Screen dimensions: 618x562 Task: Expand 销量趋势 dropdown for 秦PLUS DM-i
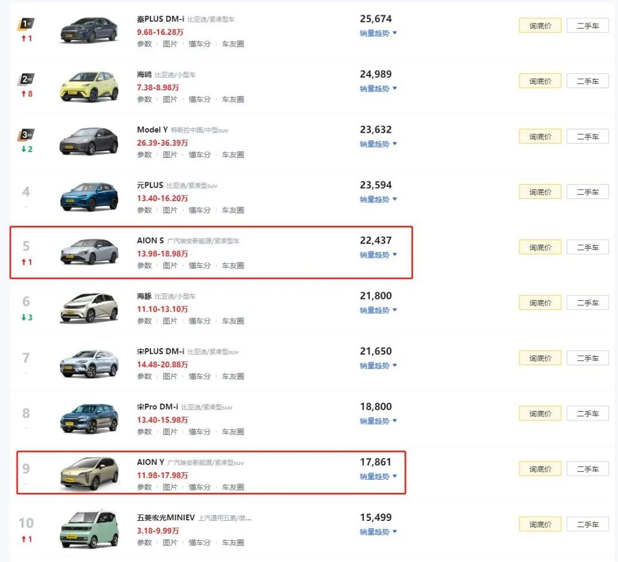(x=378, y=33)
